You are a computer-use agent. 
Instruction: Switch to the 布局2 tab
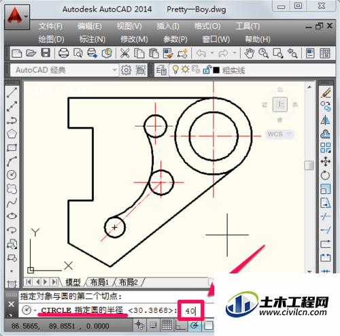click(129, 282)
